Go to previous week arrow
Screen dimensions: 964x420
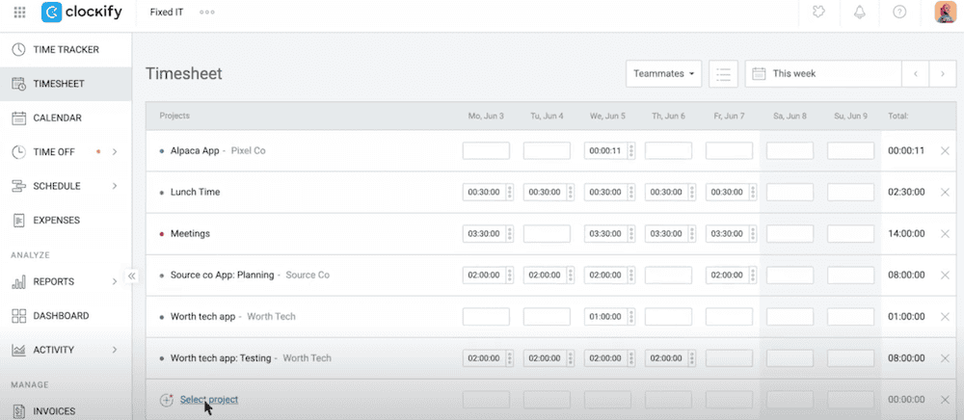(916, 73)
